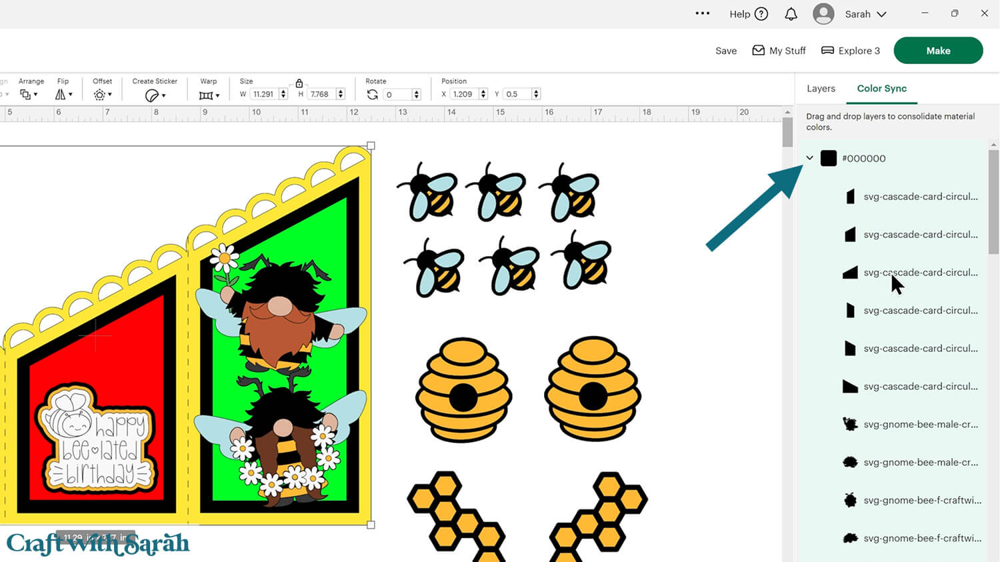Viewport: 1000px width, 562px height.
Task: Click the Flip mirror icon
Action: point(60,95)
